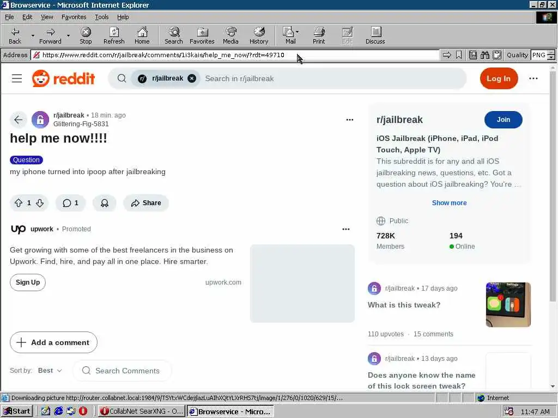
Task: Open the Reddit hamburger menu
Action: tap(17, 78)
